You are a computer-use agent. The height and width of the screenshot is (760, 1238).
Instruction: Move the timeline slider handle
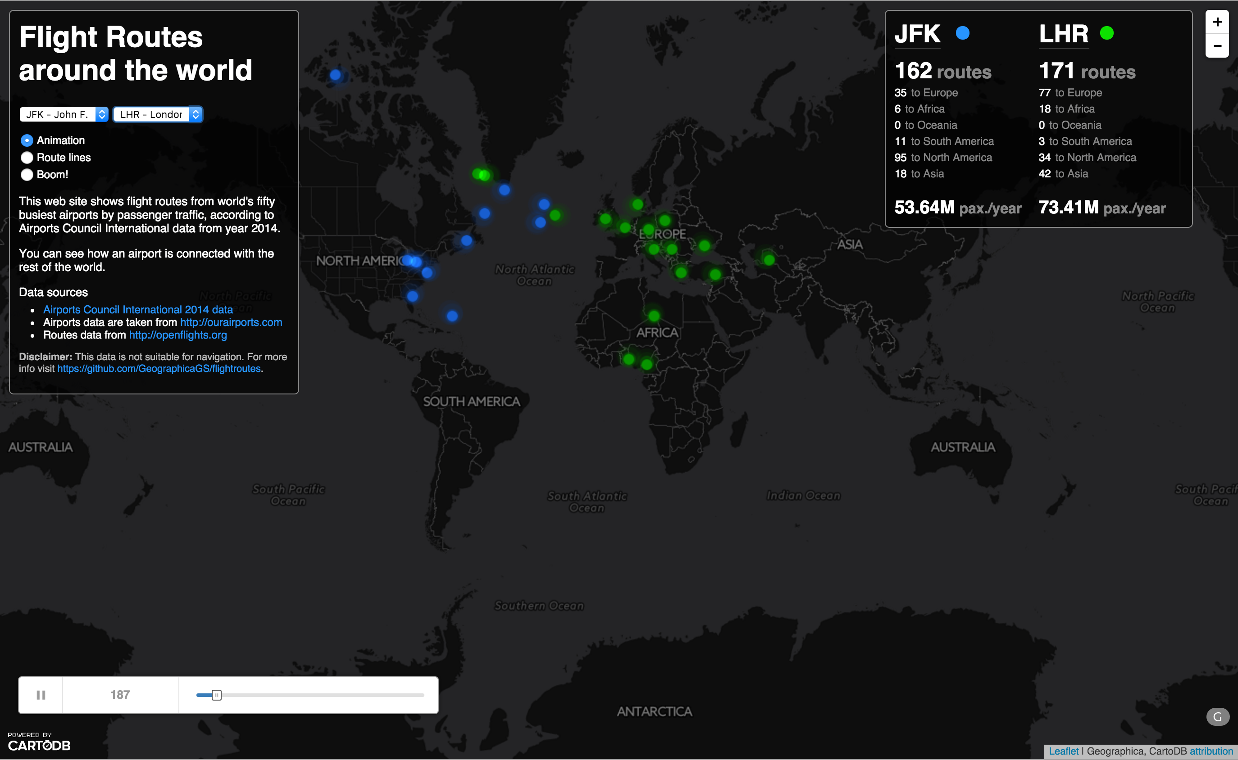click(x=216, y=695)
